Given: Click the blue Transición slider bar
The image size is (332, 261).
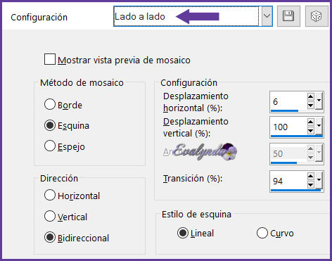Looking at the screenshot, I should 295,191.
